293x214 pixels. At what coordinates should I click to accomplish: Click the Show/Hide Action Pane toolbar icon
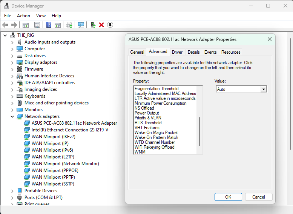[x=58, y=25]
